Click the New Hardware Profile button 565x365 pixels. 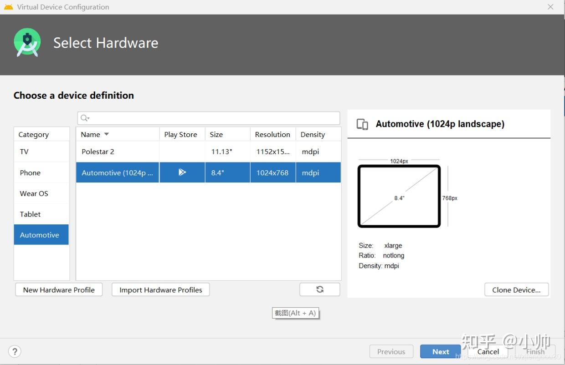[x=59, y=289]
